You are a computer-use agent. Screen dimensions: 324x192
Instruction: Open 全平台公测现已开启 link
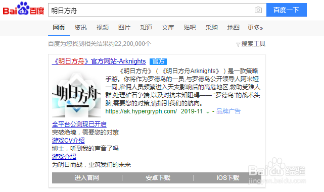[79, 124]
